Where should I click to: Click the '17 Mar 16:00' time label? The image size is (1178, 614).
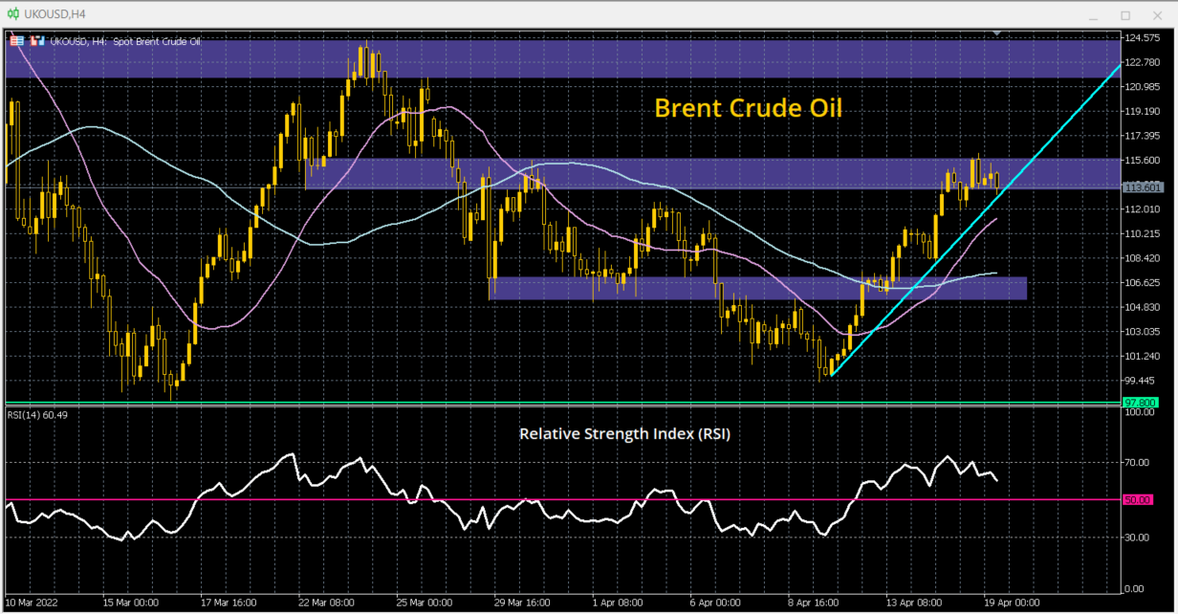tap(230, 603)
